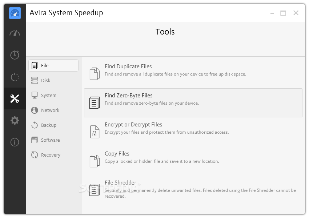Open Find Zero-Byte Files tool

point(193,103)
